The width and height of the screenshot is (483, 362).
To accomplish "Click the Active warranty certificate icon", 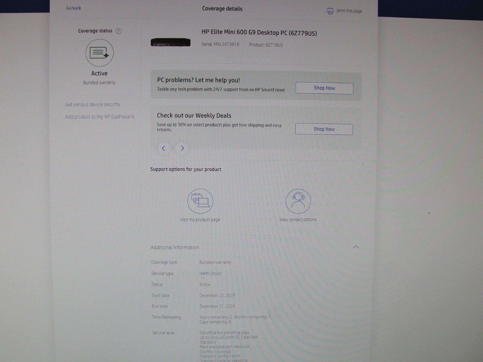I will click(x=100, y=53).
